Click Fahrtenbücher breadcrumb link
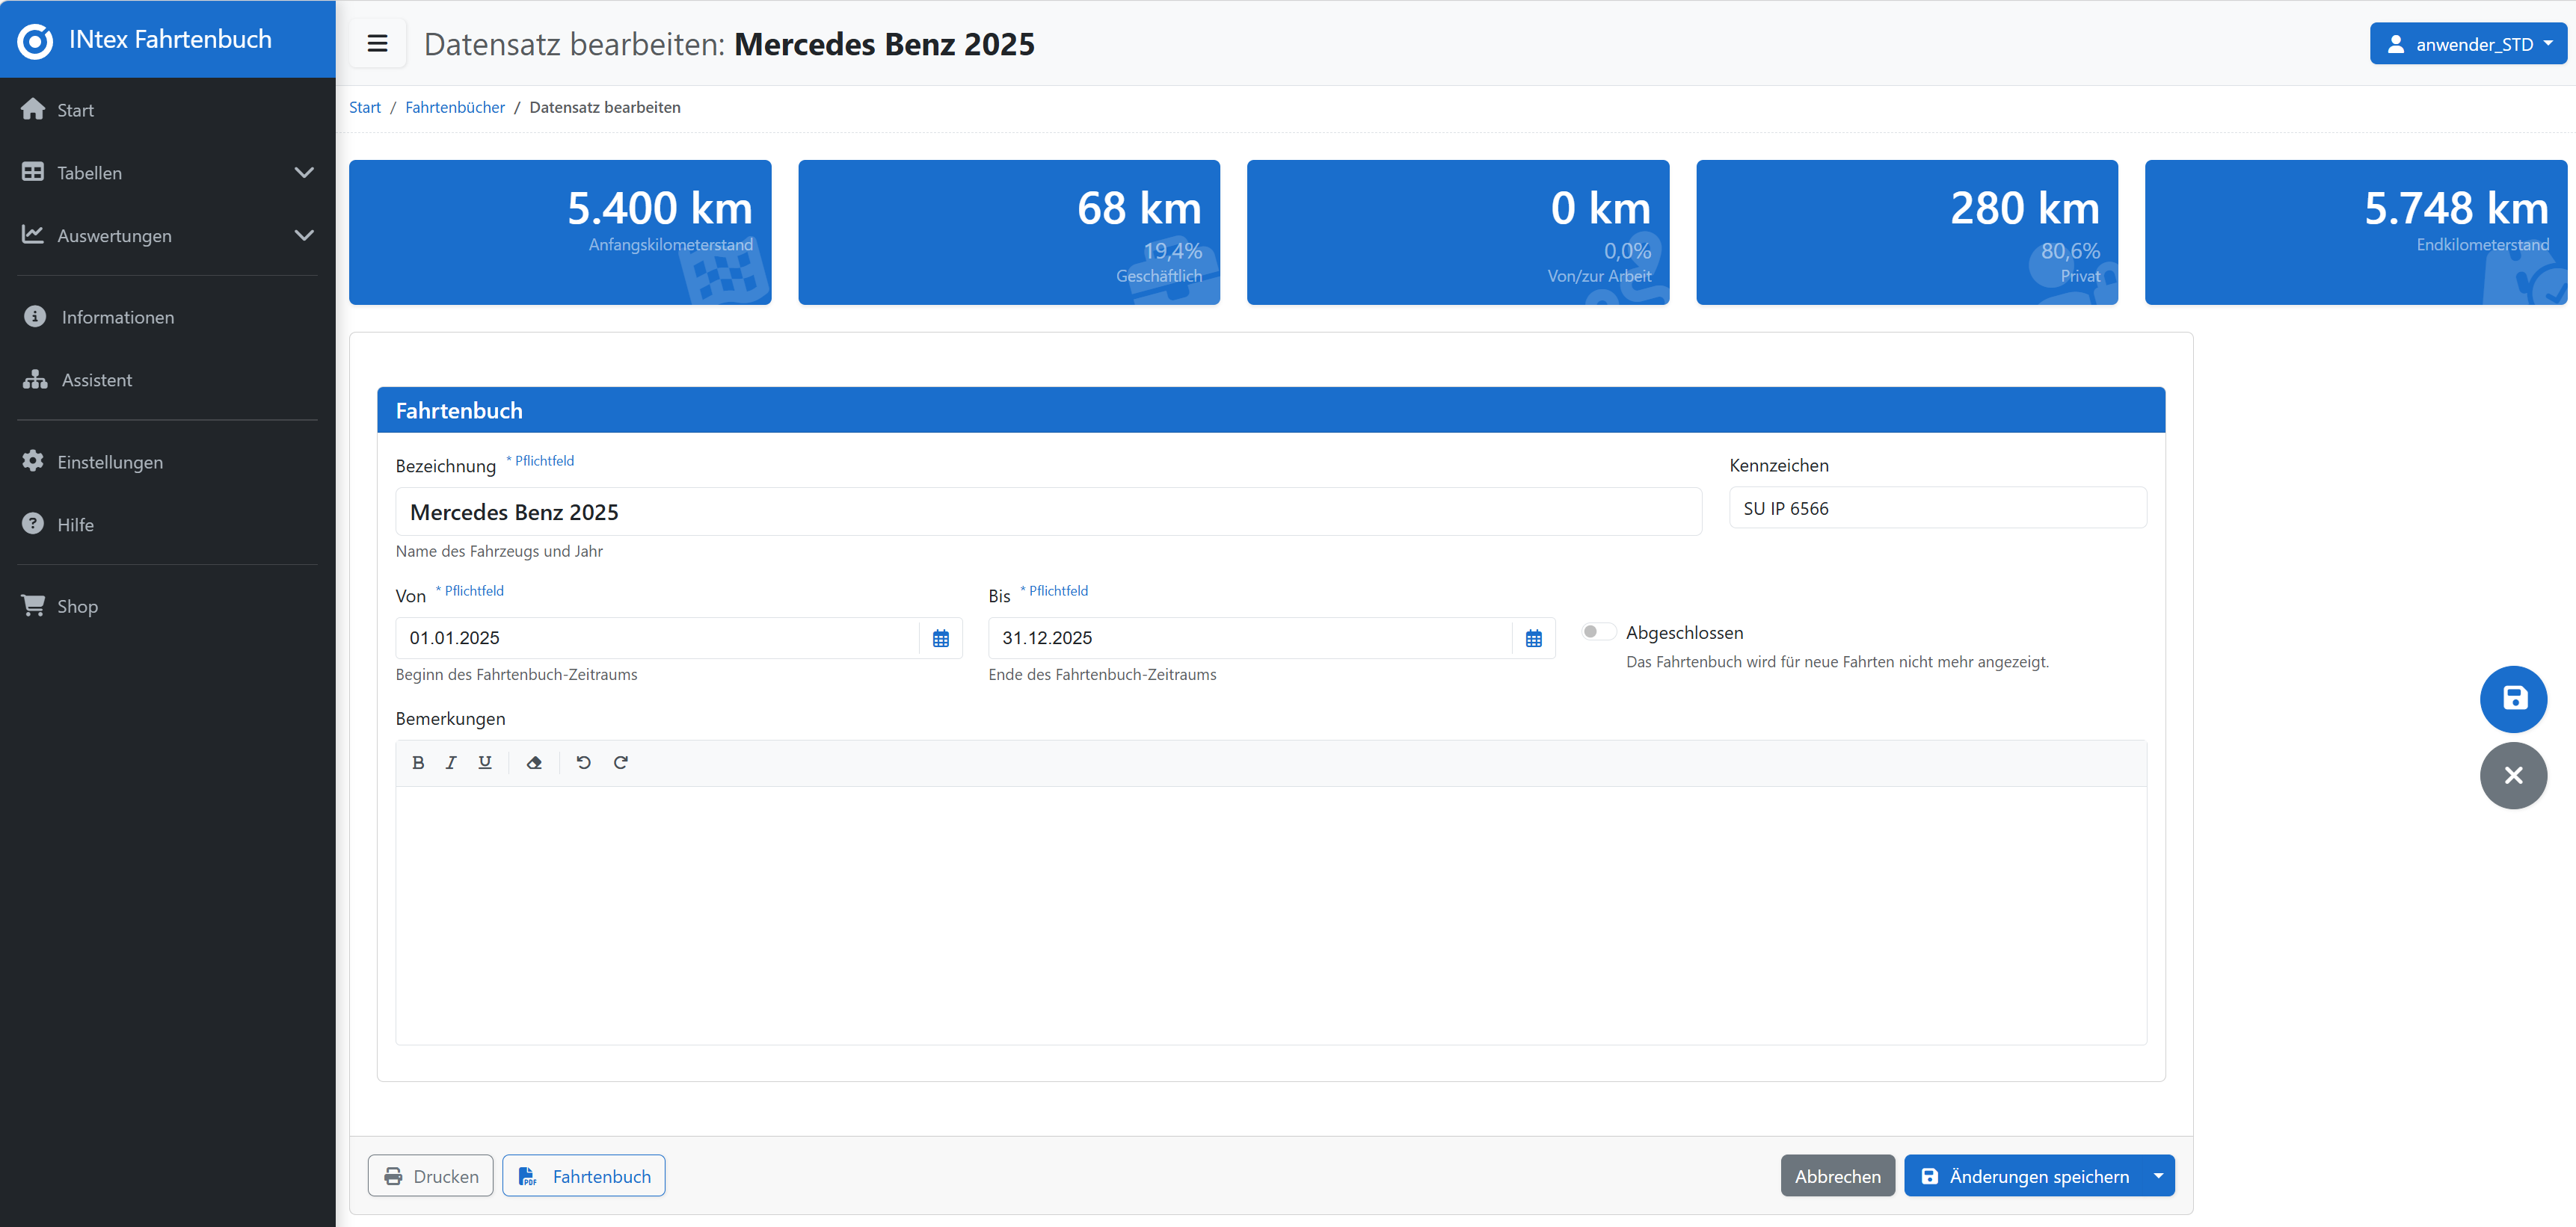 [455, 107]
